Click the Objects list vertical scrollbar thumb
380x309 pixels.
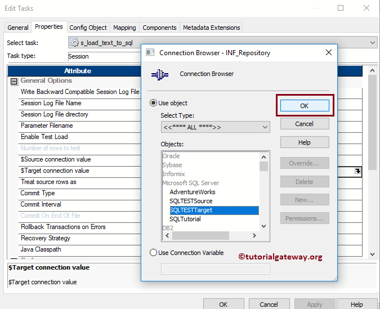click(x=263, y=166)
